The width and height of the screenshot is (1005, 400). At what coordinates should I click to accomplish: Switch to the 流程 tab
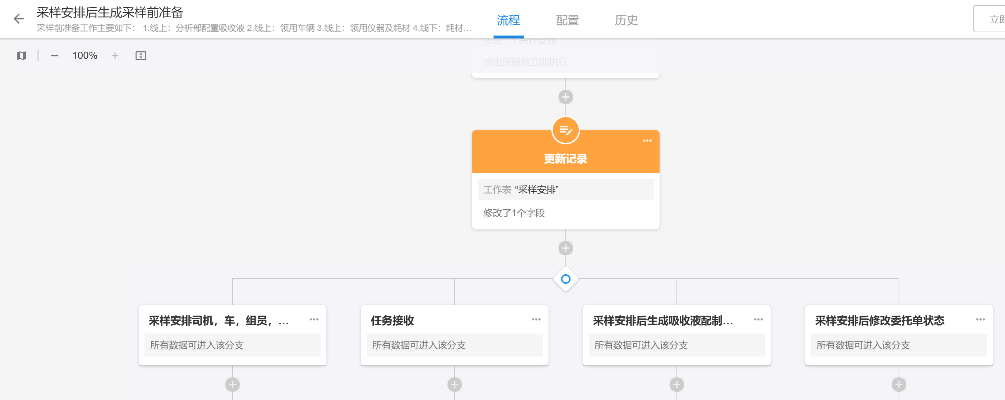(508, 20)
